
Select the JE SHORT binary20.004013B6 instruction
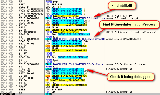[x=65, y=80]
